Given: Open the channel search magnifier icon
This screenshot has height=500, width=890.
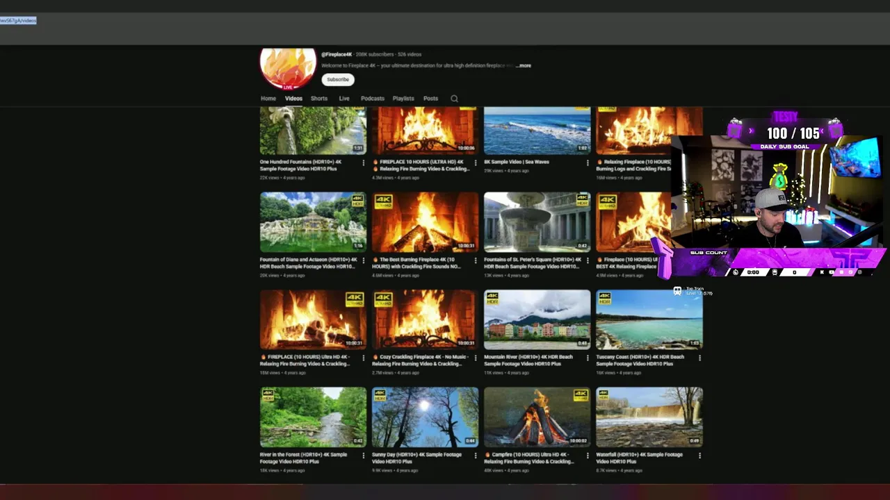Looking at the screenshot, I should click(454, 99).
